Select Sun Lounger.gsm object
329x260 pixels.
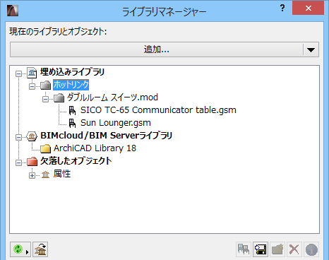click(116, 123)
